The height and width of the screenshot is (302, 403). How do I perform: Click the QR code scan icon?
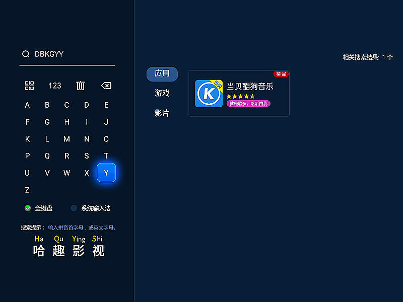click(x=29, y=86)
